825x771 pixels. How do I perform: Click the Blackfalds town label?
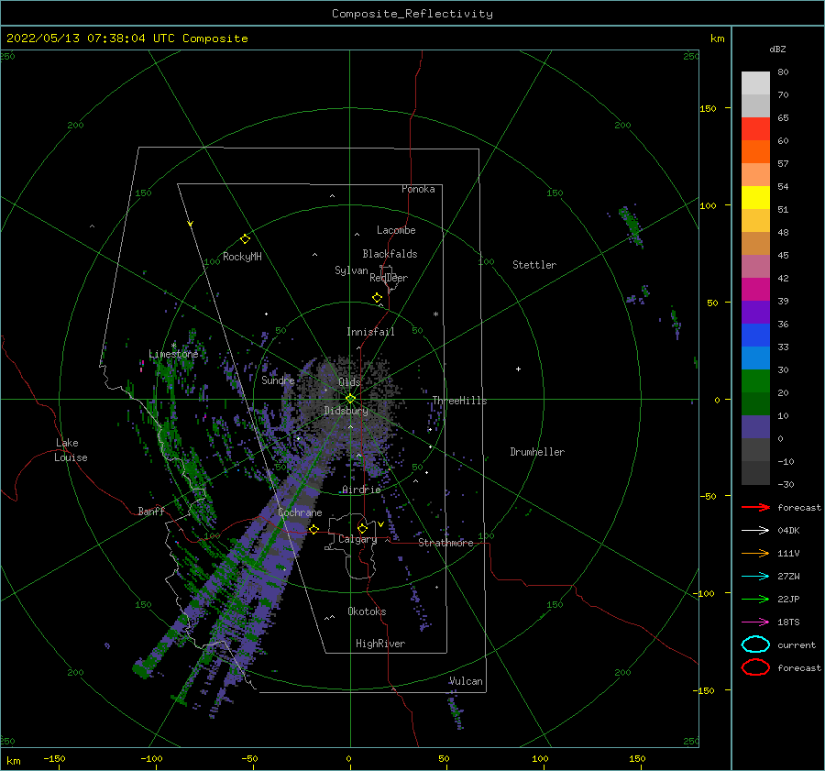coord(390,254)
